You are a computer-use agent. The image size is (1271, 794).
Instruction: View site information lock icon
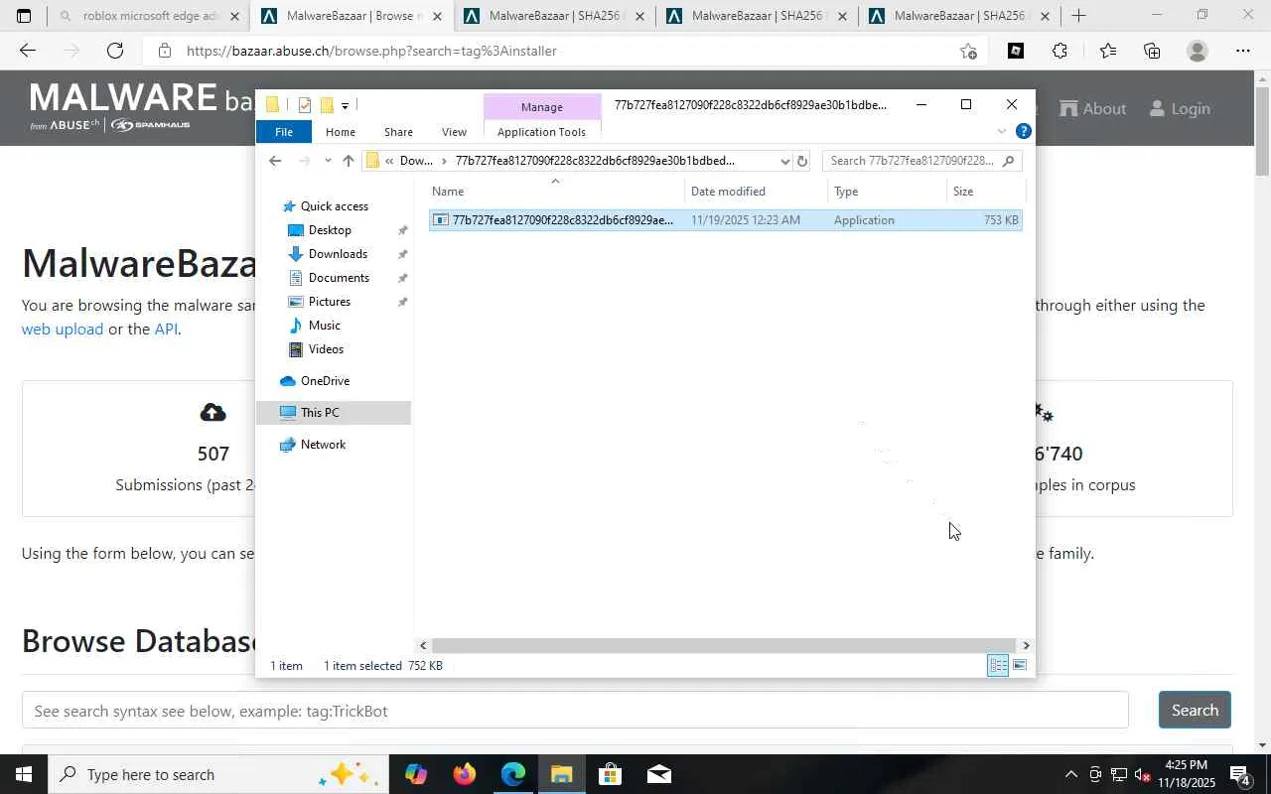click(165, 51)
